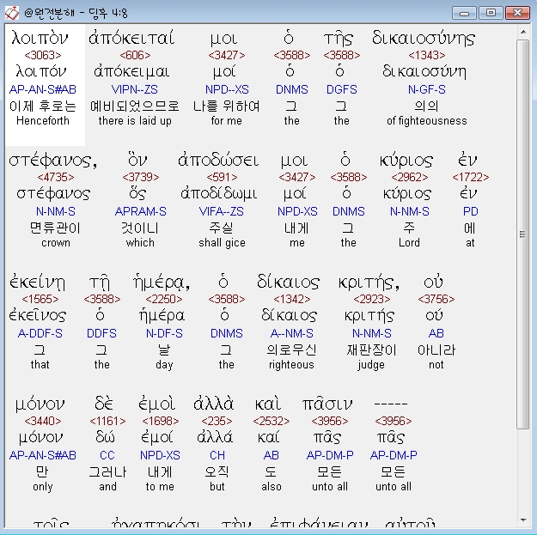
Task: Maximize the 원전분해 window
Action: (491, 13)
